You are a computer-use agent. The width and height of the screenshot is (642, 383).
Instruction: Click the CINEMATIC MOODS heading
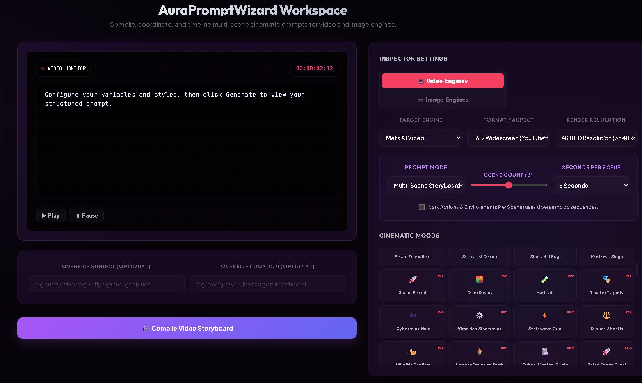409,236
